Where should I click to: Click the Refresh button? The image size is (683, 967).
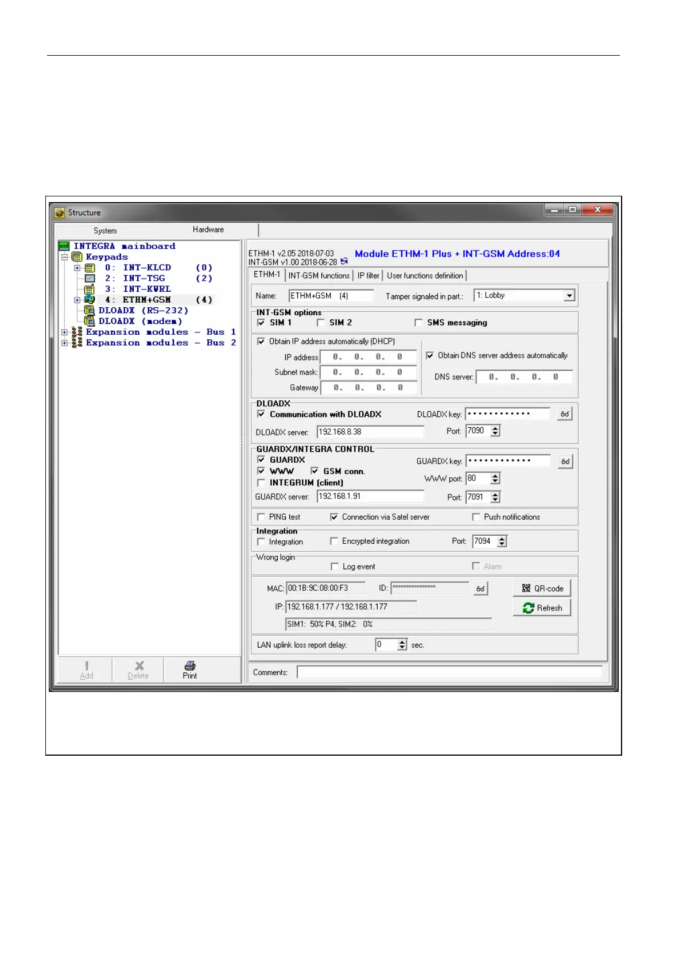coord(542,608)
